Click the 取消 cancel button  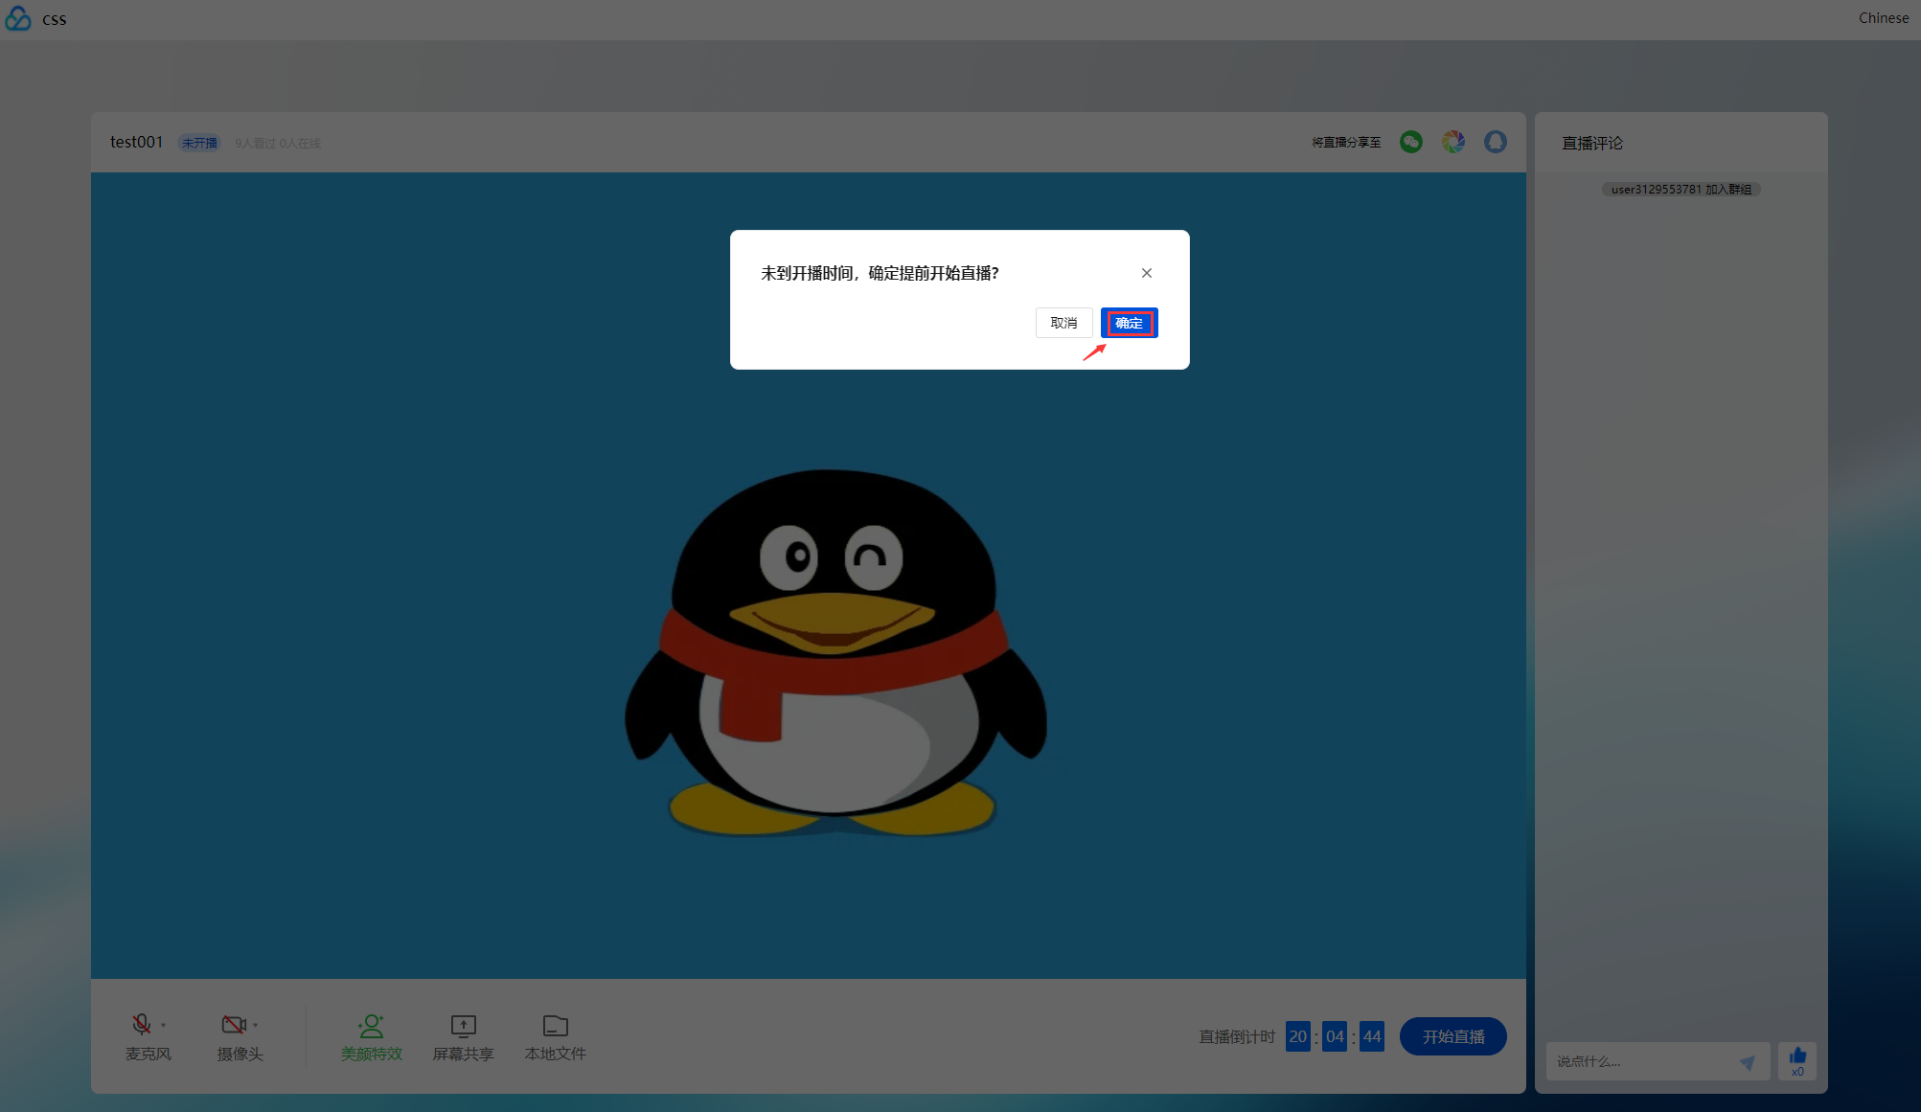1063,323
